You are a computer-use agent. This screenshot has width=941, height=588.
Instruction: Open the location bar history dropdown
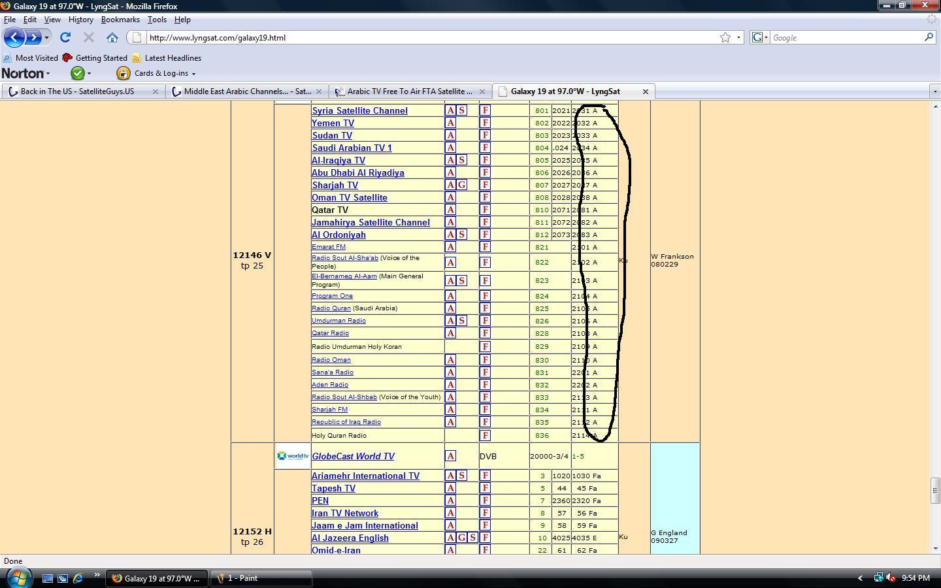[x=739, y=37]
